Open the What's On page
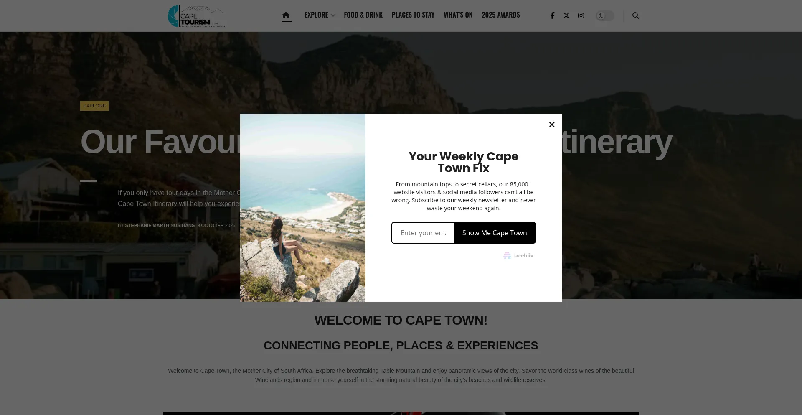 pos(458,15)
